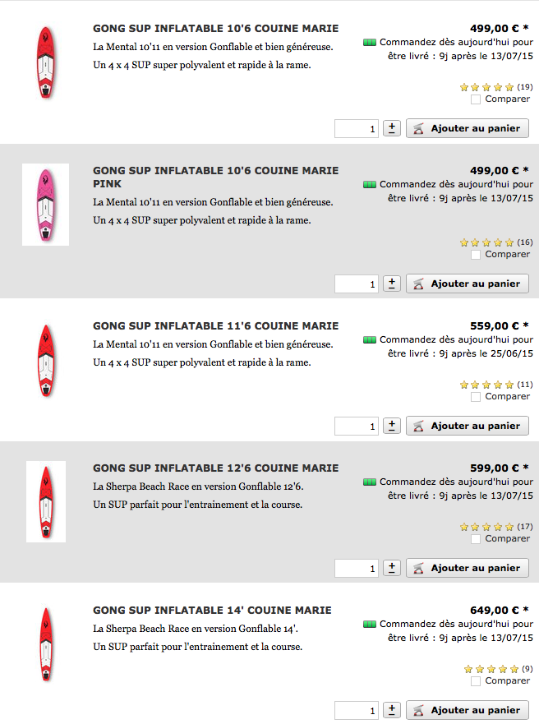Click the stepper icon for 10'6 Couine Marie Pink quantity
539x724 pixels.
click(392, 284)
